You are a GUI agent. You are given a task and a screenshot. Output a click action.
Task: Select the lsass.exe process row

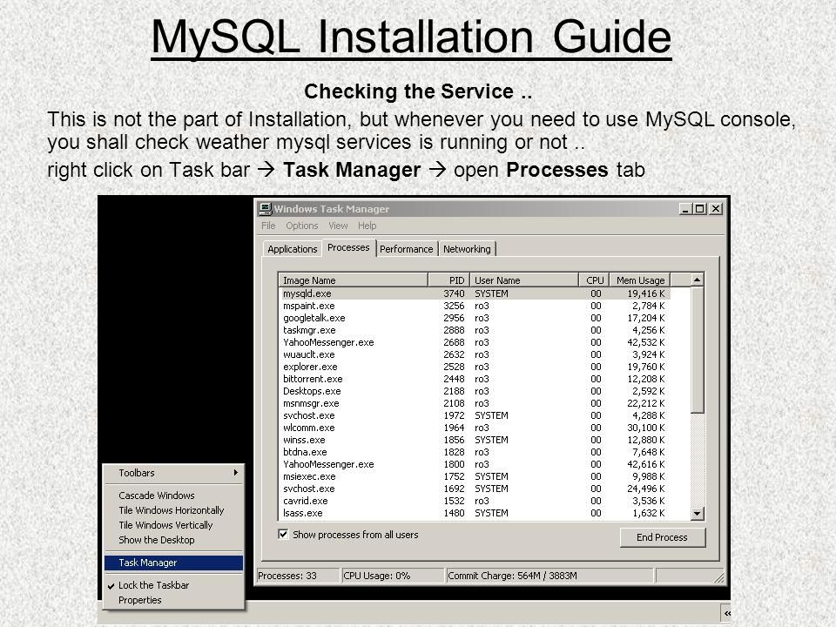[475, 513]
